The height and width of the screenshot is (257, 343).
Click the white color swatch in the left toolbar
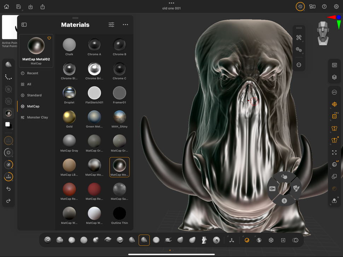click(x=8, y=124)
